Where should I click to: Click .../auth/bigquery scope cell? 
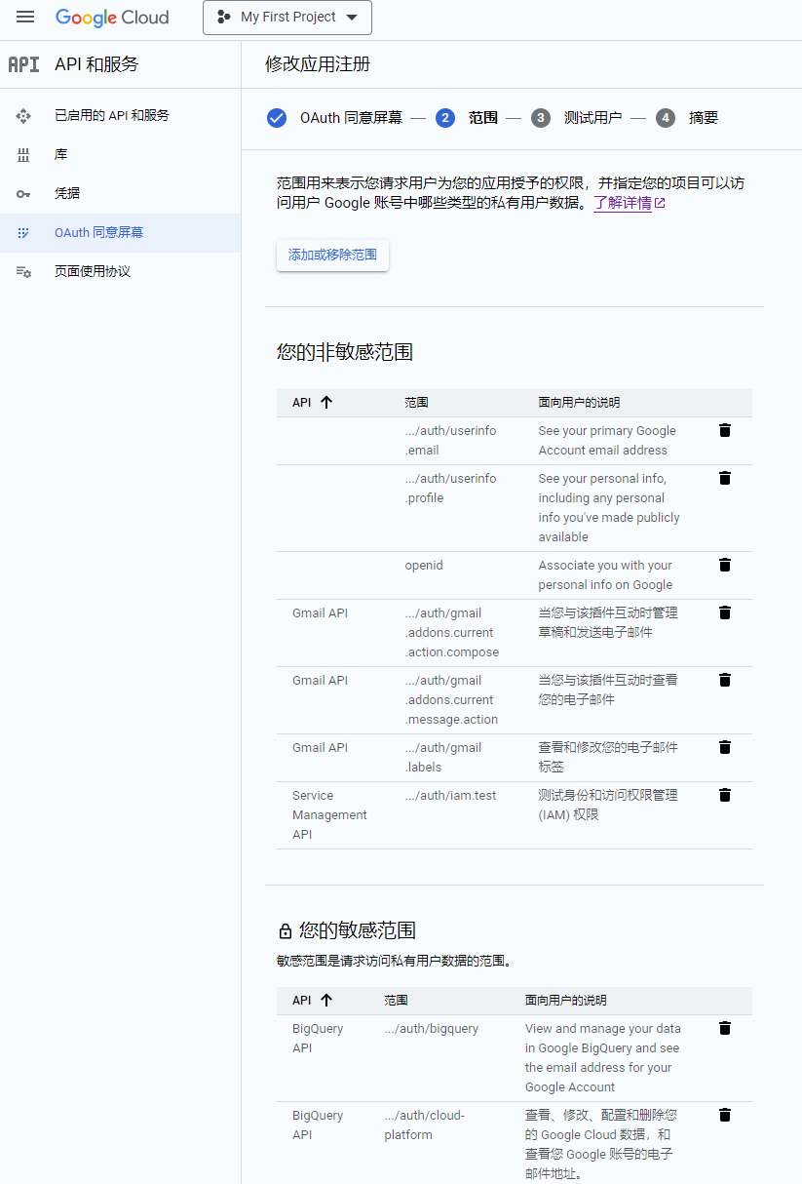[432, 1029]
